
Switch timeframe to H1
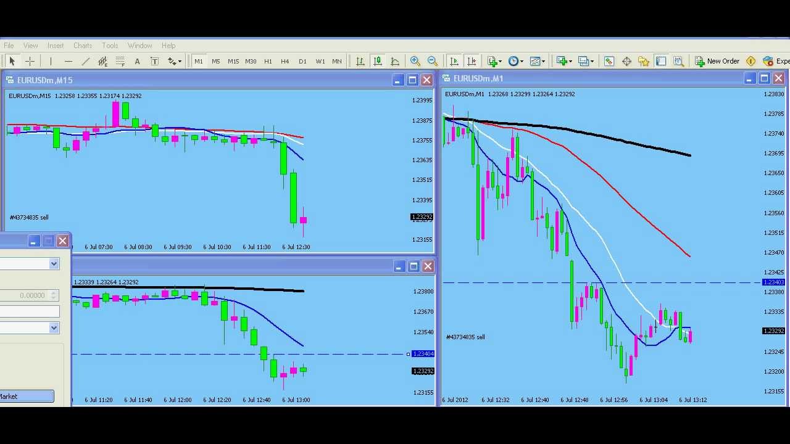tap(268, 61)
